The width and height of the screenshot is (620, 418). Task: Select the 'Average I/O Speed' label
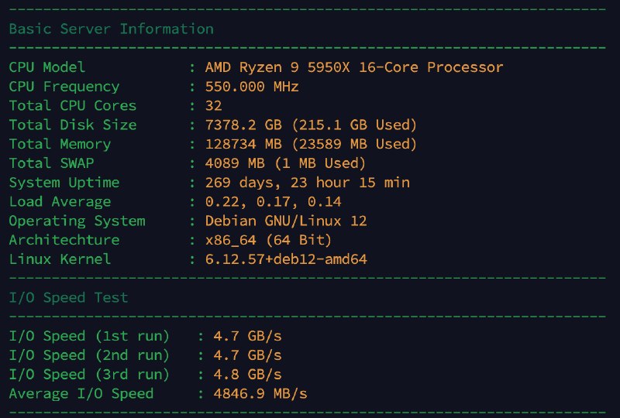click(81, 394)
